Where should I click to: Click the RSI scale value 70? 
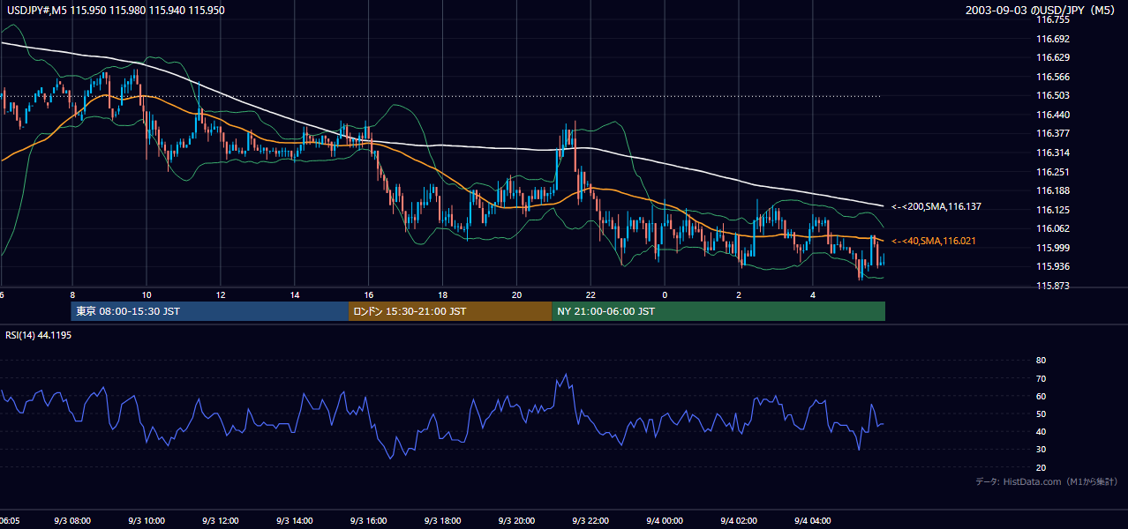tap(1041, 378)
